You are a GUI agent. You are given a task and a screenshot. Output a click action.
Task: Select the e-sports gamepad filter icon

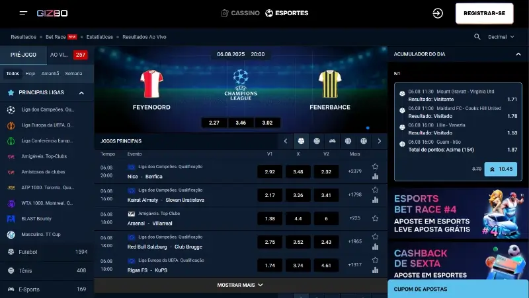pyautogui.click(x=333, y=141)
